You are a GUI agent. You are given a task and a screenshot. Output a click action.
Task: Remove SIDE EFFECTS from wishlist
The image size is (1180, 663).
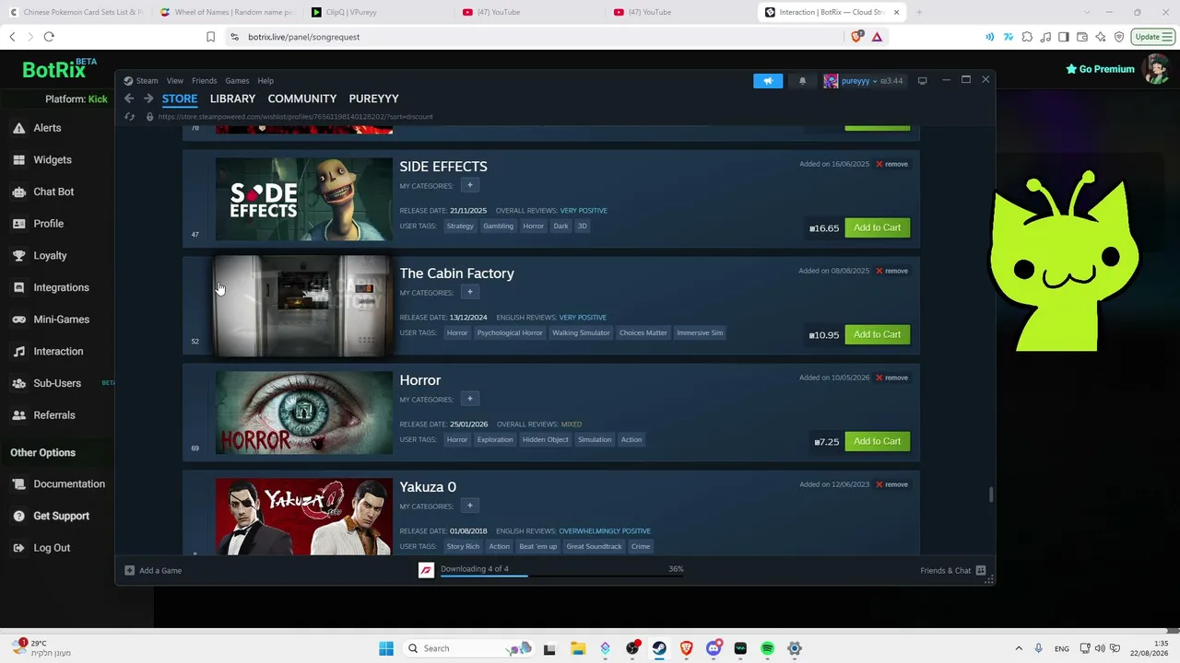point(891,164)
